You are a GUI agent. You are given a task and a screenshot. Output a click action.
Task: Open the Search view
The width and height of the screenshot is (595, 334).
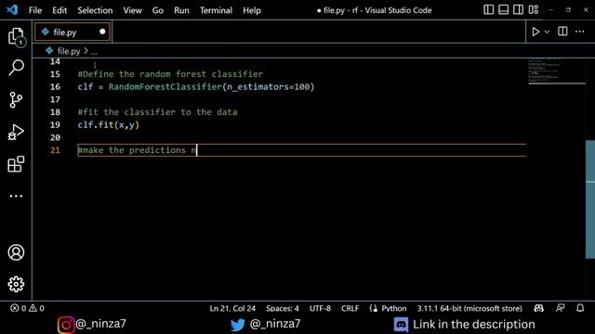(x=16, y=68)
